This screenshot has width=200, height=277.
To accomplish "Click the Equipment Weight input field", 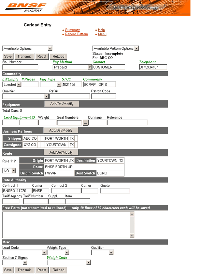I will 47,123.
